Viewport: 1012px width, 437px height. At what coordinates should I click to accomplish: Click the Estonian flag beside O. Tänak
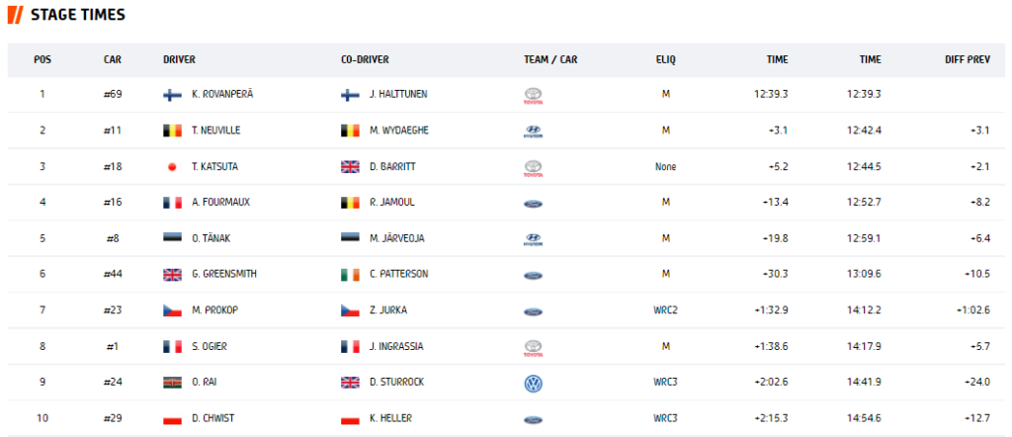pos(172,238)
